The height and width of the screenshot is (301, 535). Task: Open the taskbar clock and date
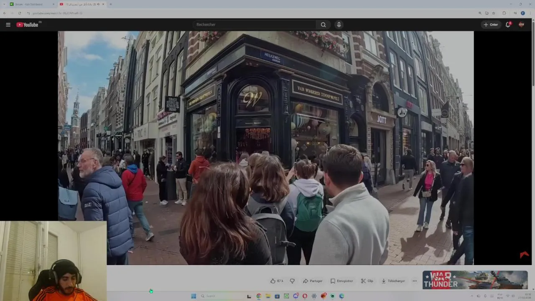click(525, 296)
